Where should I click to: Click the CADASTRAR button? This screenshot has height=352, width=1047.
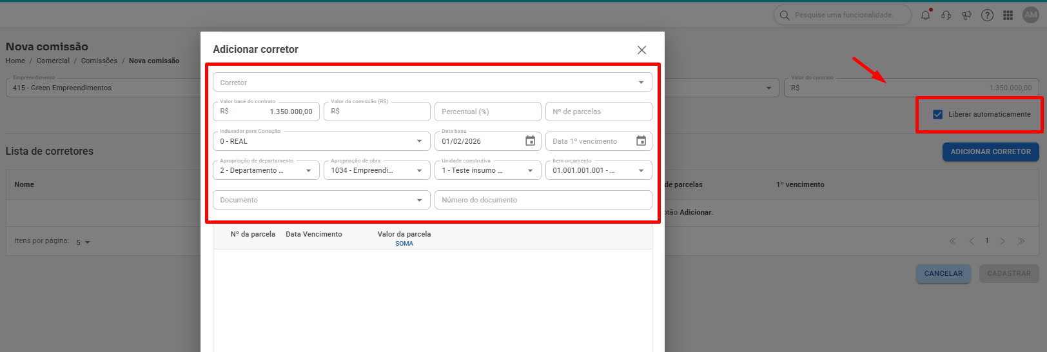pyautogui.click(x=1009, y=273)
